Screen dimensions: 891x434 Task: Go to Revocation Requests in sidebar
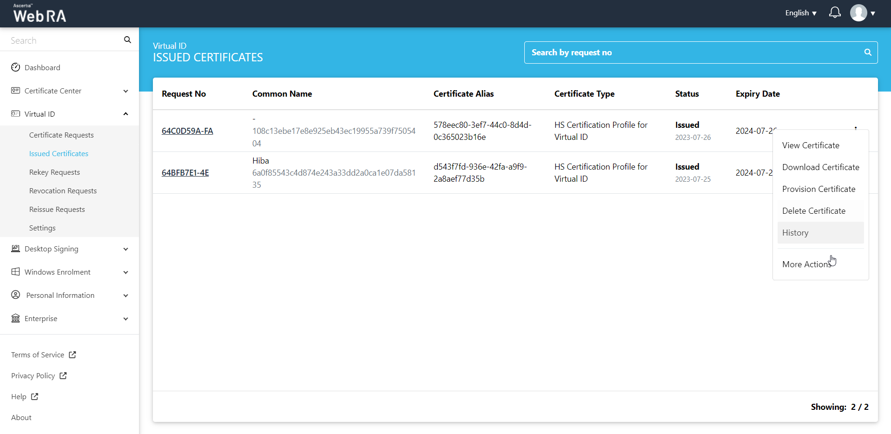tap(63, 191)
